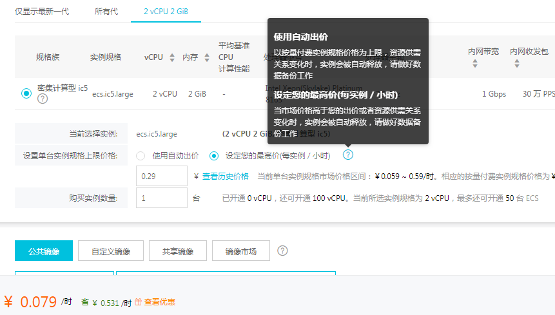Sort table by vCPU column arrows
The image size is (555, 315).
click(x=172, y=57)
